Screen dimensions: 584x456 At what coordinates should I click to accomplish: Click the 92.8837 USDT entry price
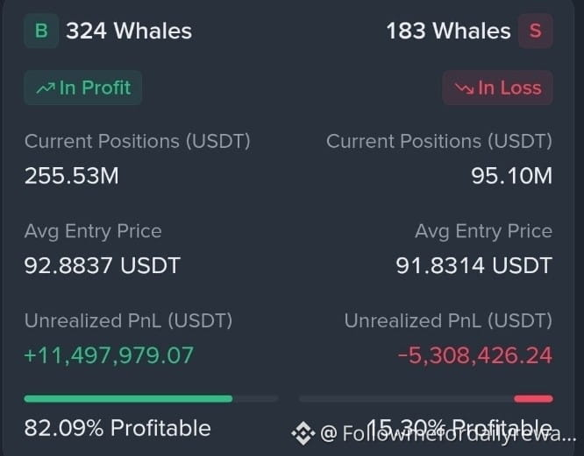pyautogui.click(x=103, y=265)
